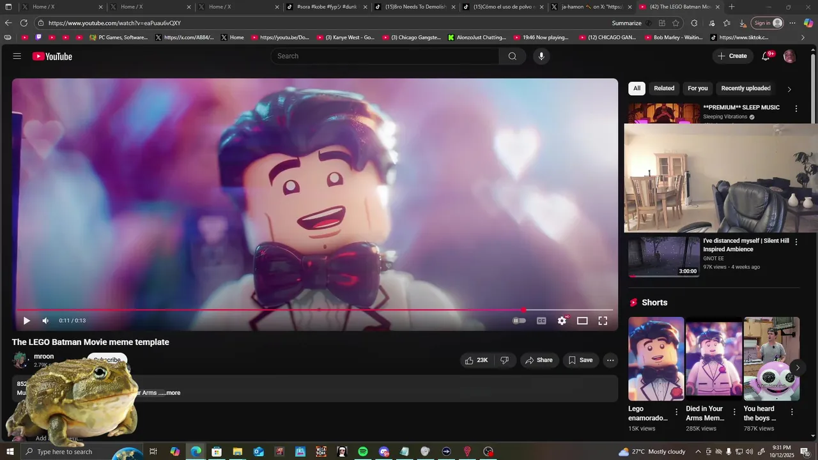Viewport: 818px width, 460px height.
Task: Select the Recently uploaded filter chip
Action: pos(746,88)
